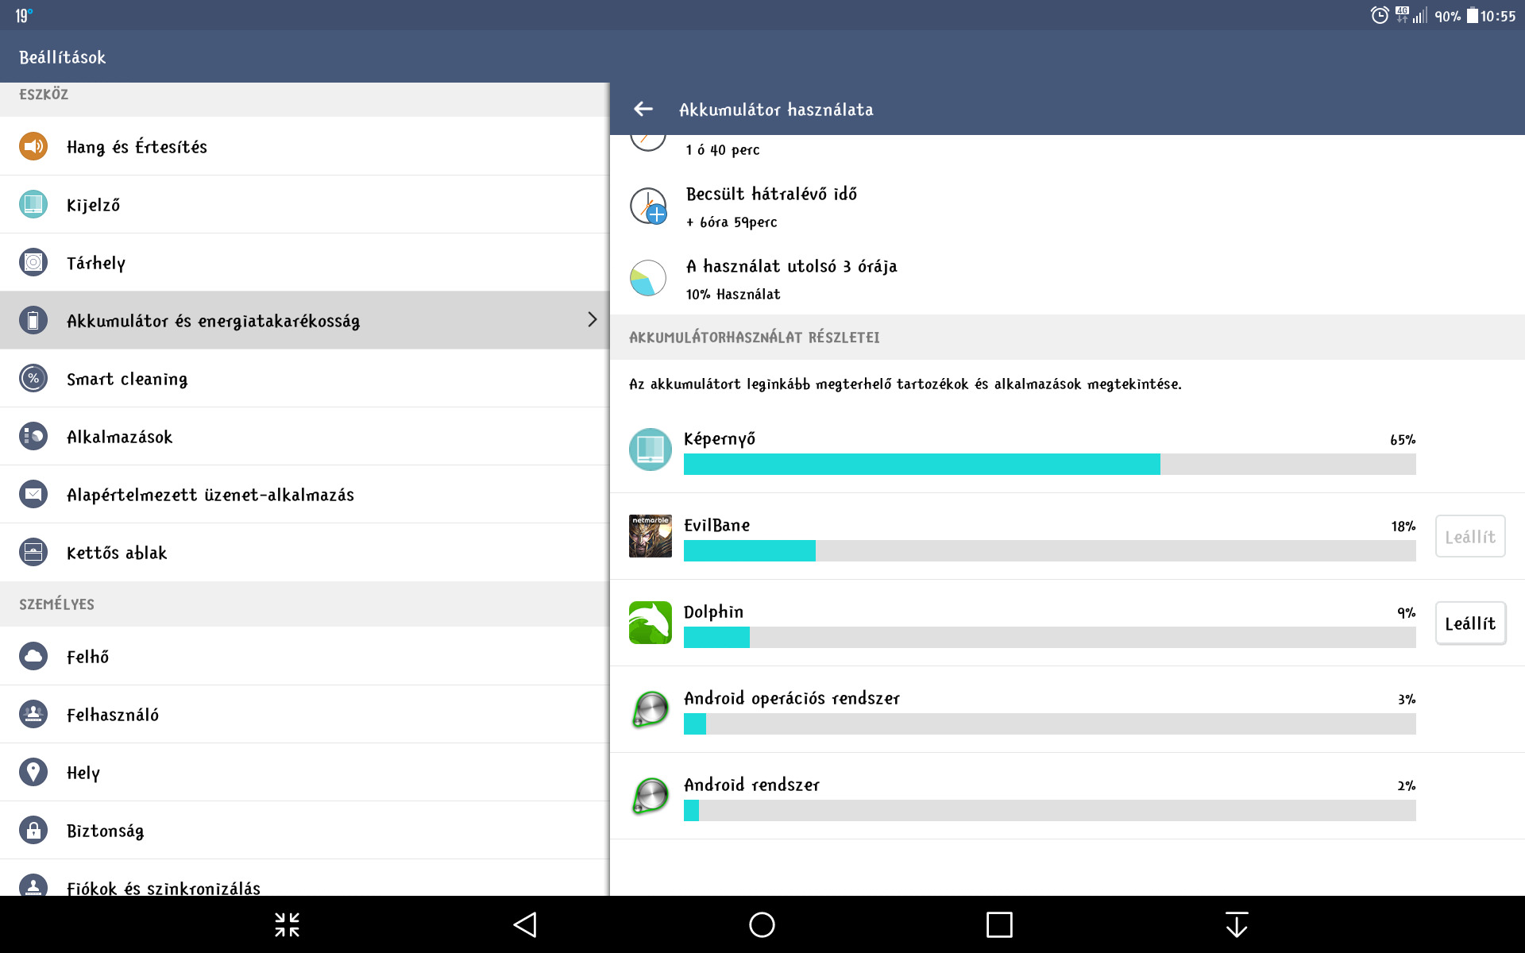Tap the Smart cleaning percent icon
The width and height of the screenshot is (1525, 953).
click(33, 378)
